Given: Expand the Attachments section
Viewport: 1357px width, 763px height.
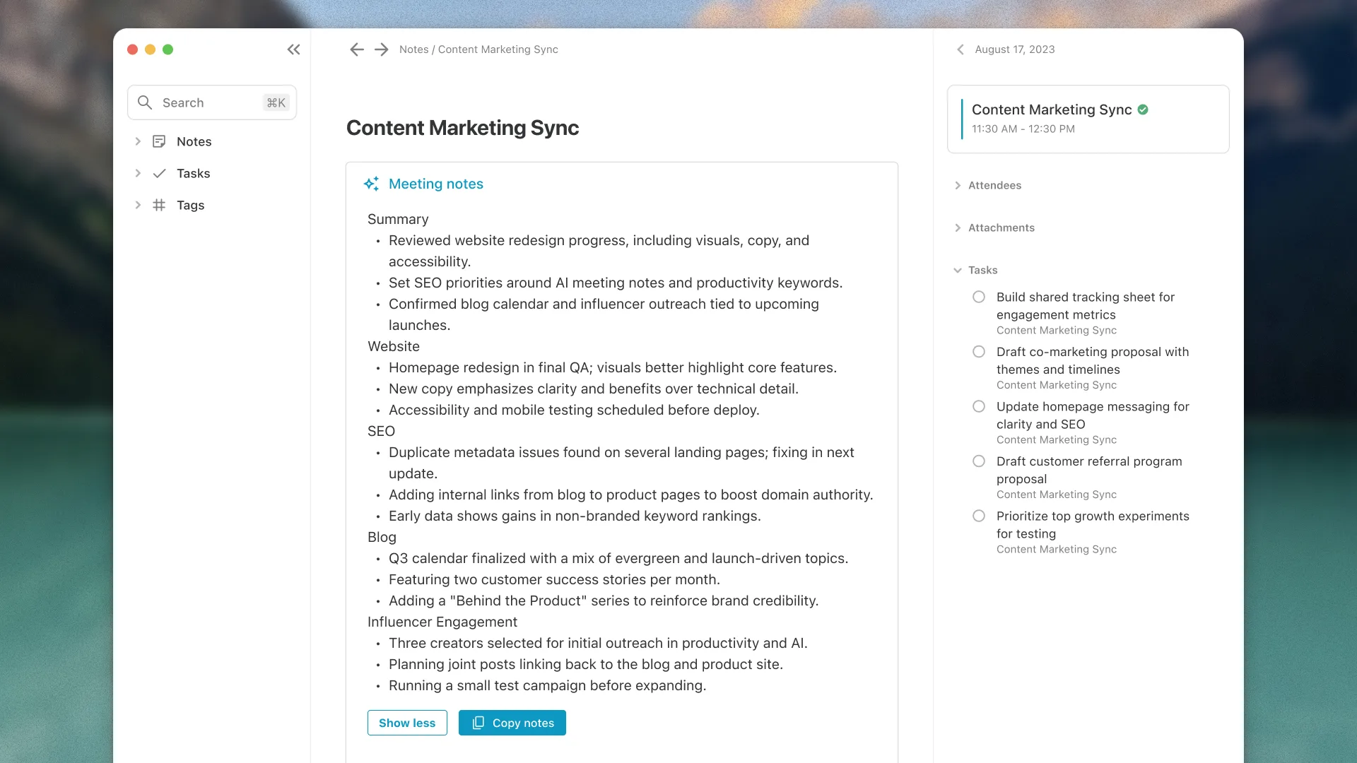Looking at the screenshot, I should pos(958,227).
